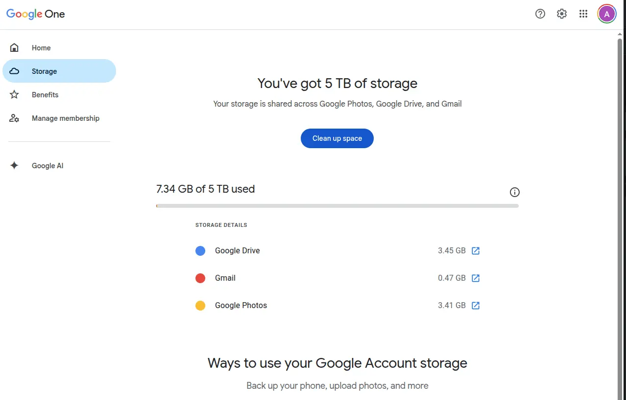Click the 3.45 GB value
Image resolution: width=626 pixels, height=400 pixels.
452,250
